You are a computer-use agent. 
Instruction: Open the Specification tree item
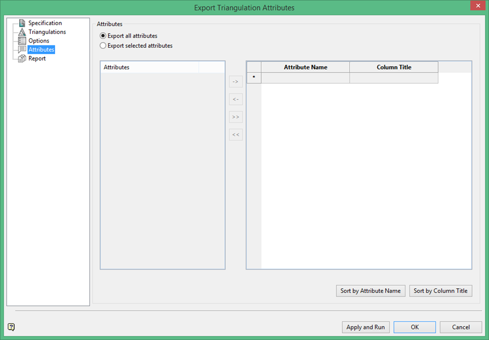(45, 23)
